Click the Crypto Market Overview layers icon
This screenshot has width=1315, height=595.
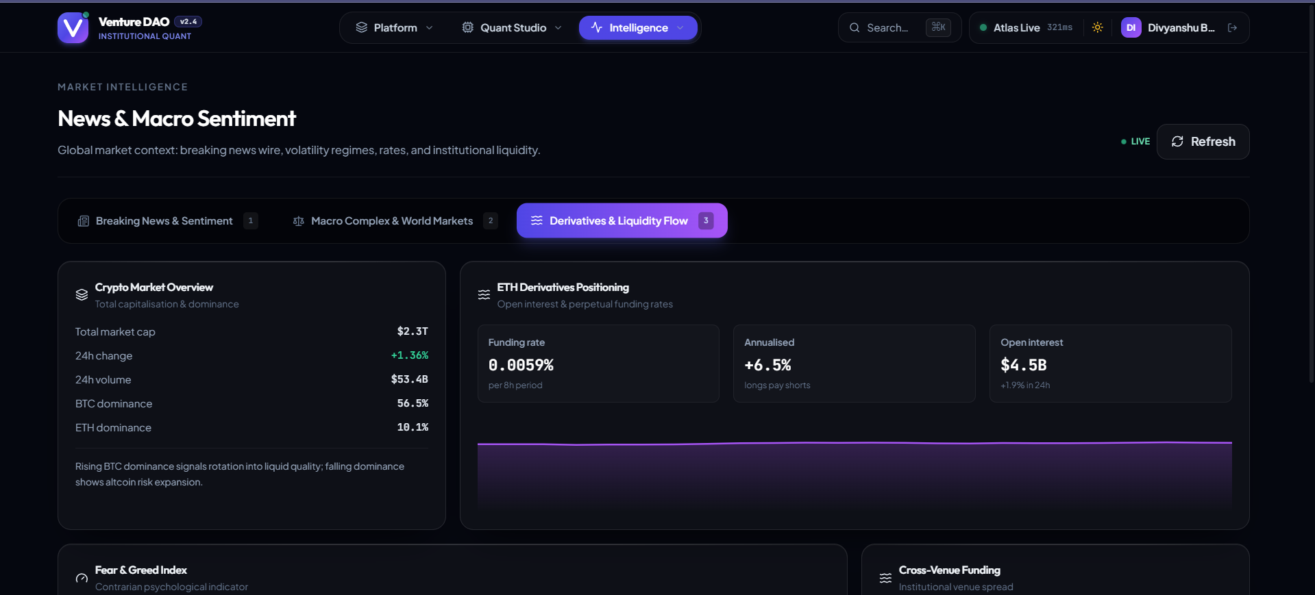82,294
